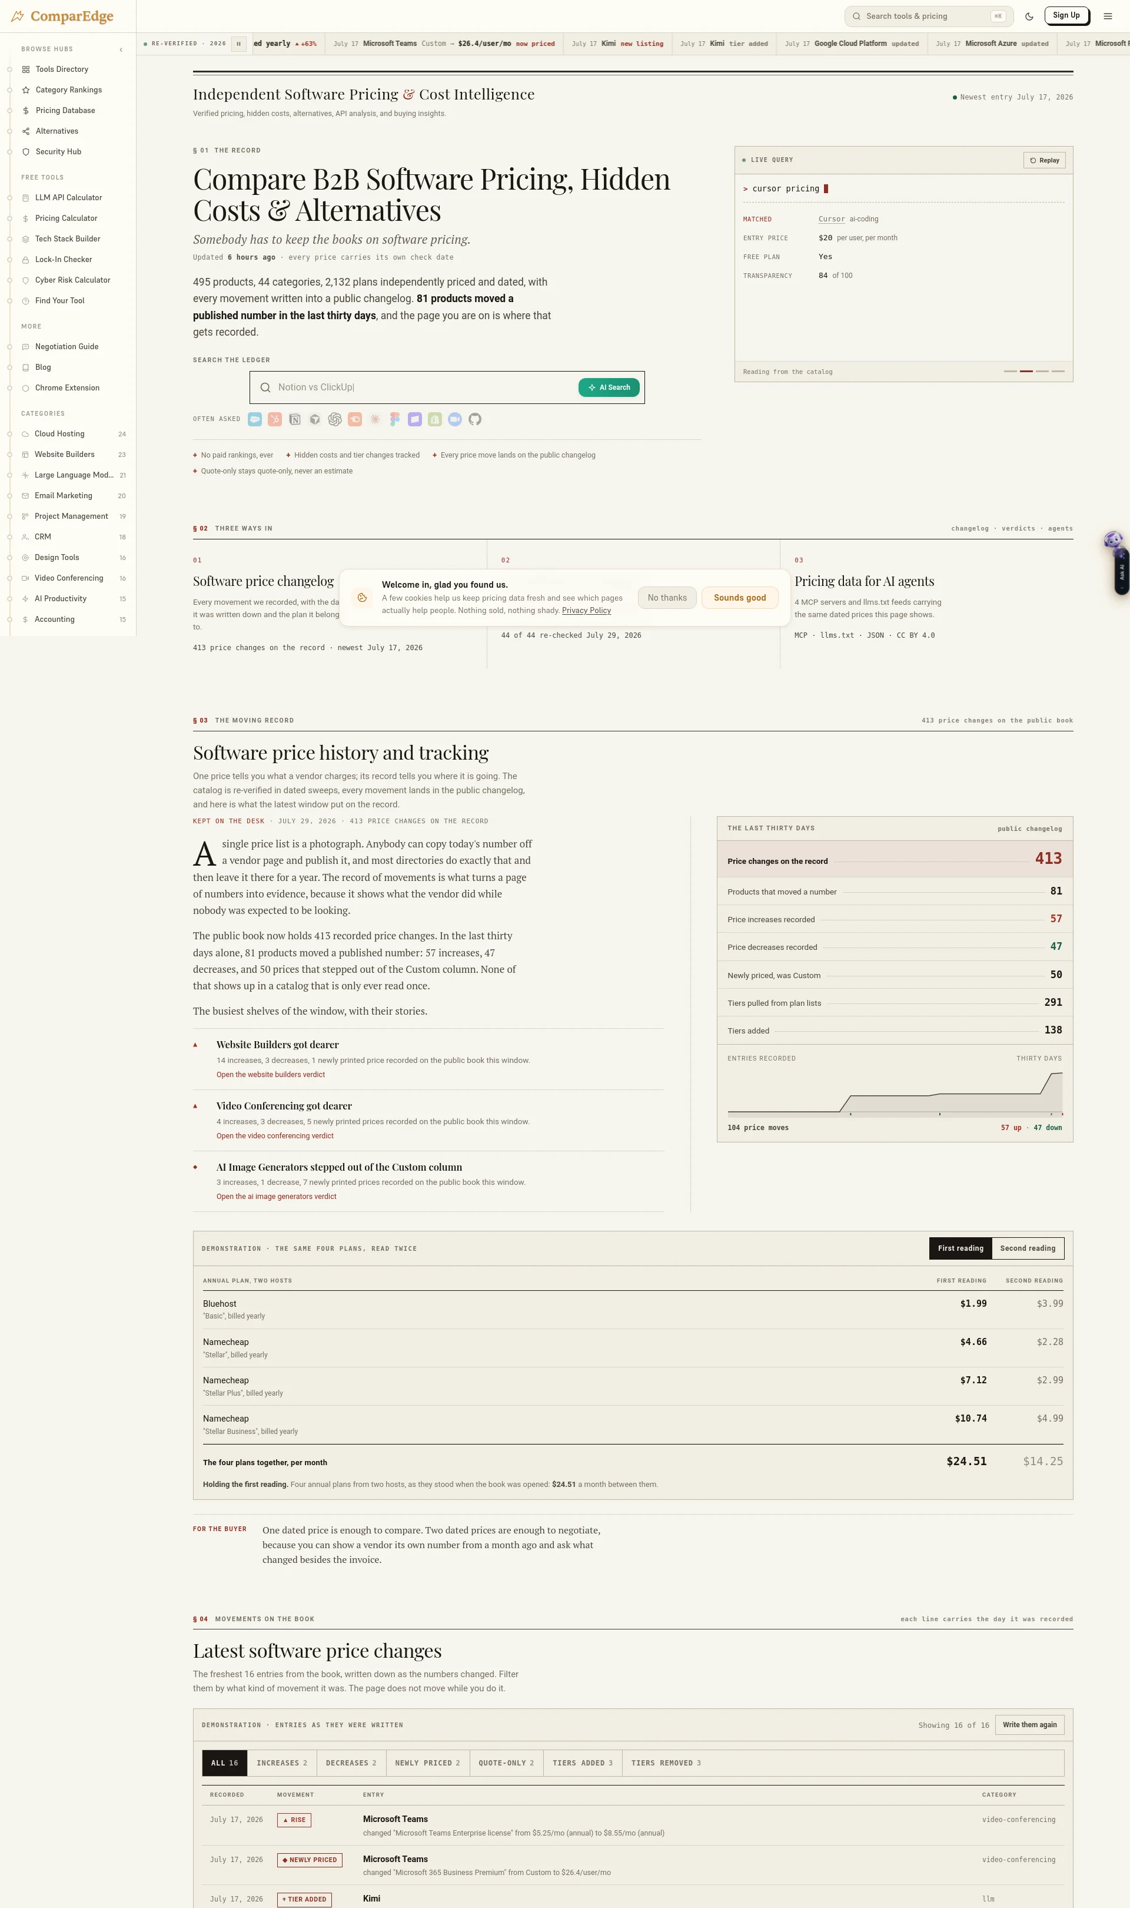
Task: Switch demonstration to Second reading
Action: click(x=1027, y=1248)
